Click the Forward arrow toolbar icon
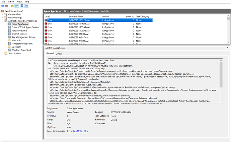Image resolution: width=231 pixels, height=142 pixels. (7, 6)
